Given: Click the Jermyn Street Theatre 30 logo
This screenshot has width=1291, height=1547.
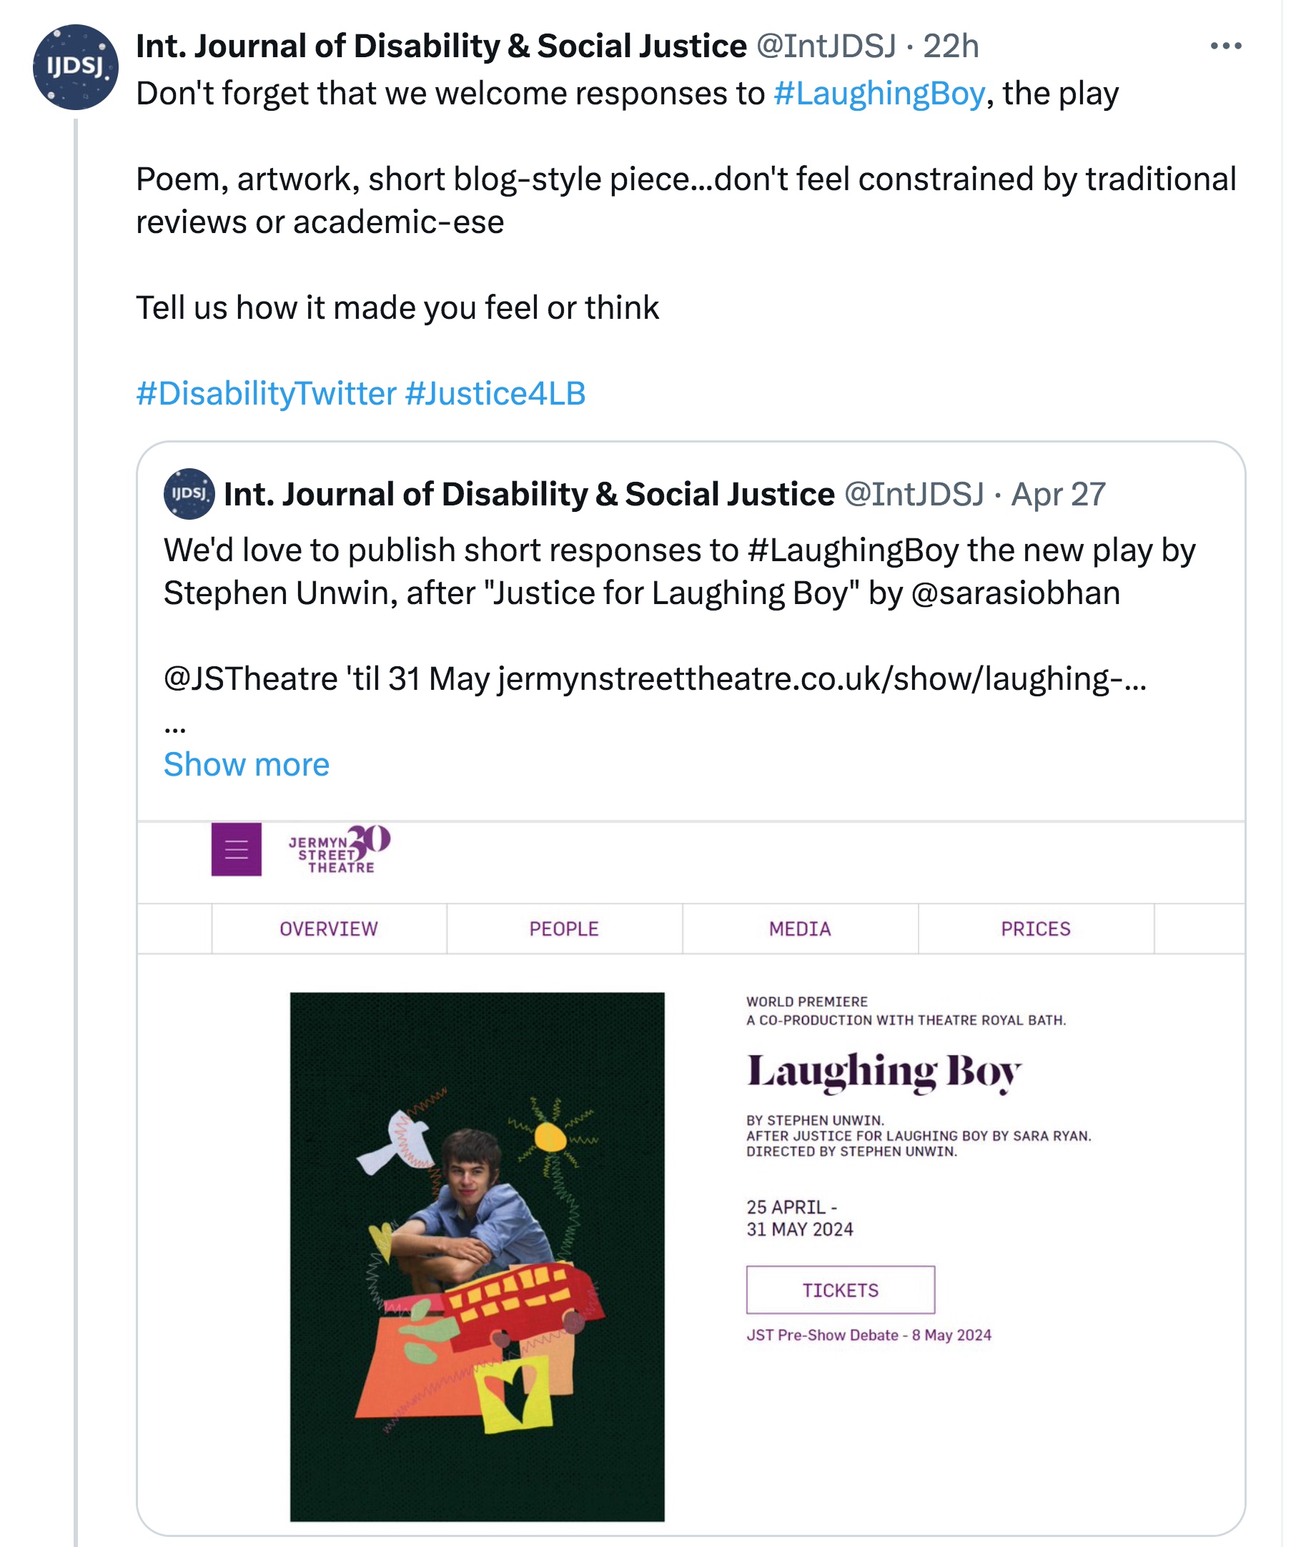Looking at the screenshot, I should pyautogui.click(x=339, y=849).
